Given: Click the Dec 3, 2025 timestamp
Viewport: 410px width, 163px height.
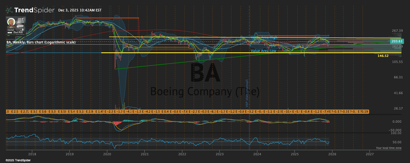Looking at the screenshot, I should pos(80,10).
